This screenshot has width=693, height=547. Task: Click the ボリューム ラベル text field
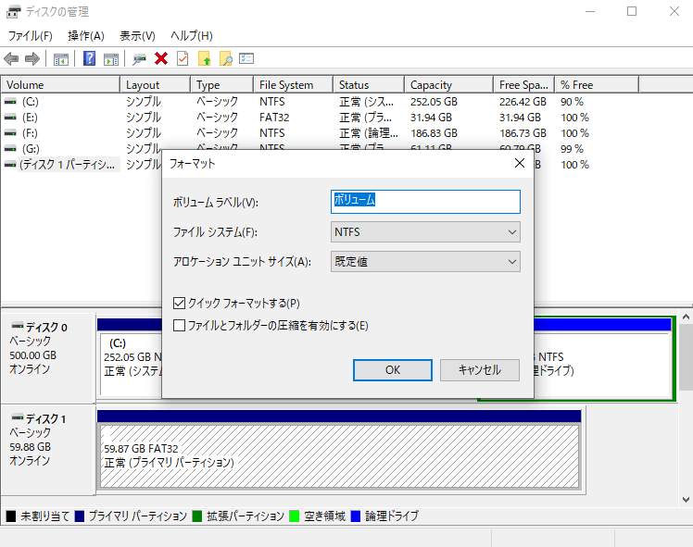[425, 202]
